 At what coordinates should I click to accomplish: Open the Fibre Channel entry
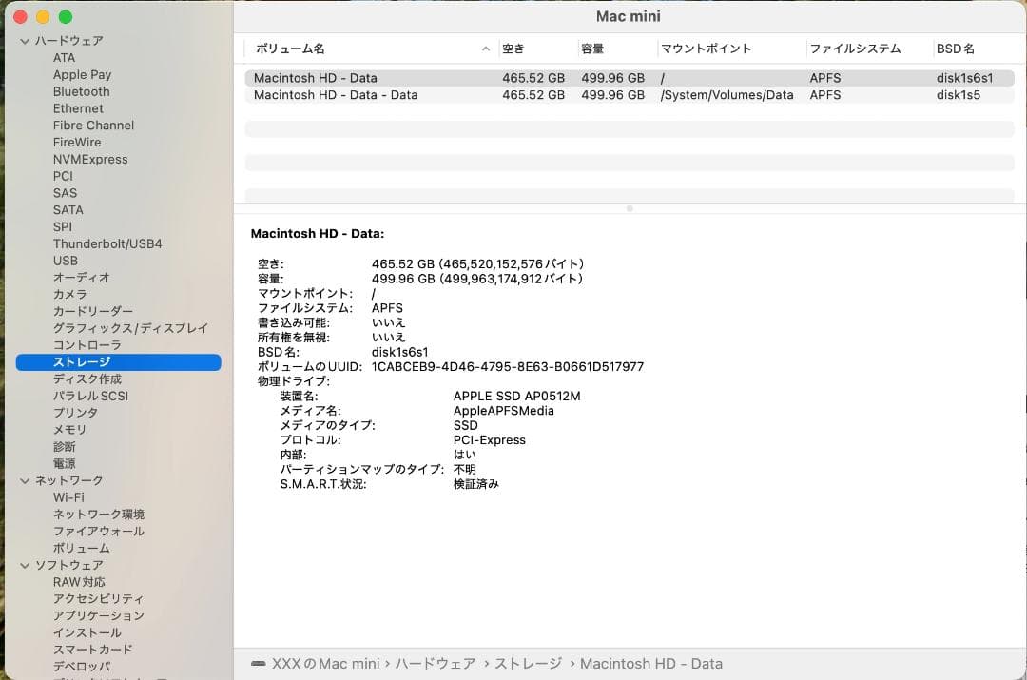click(93, 126)
